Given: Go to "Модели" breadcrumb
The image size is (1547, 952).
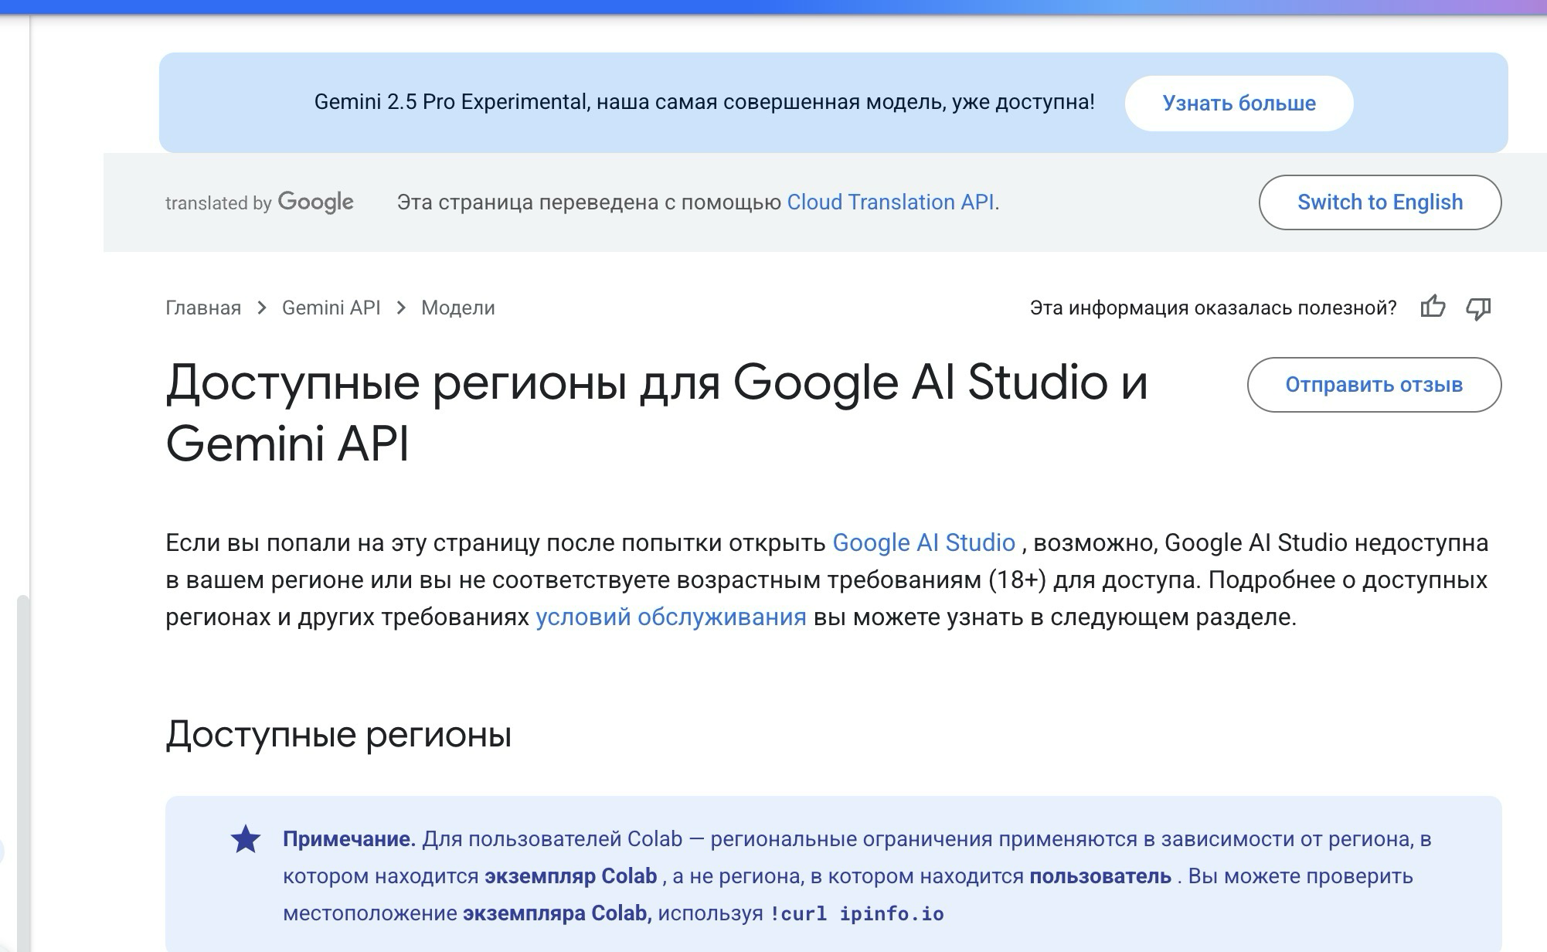Looking at the screenshot, I should (x=458, y=308).
